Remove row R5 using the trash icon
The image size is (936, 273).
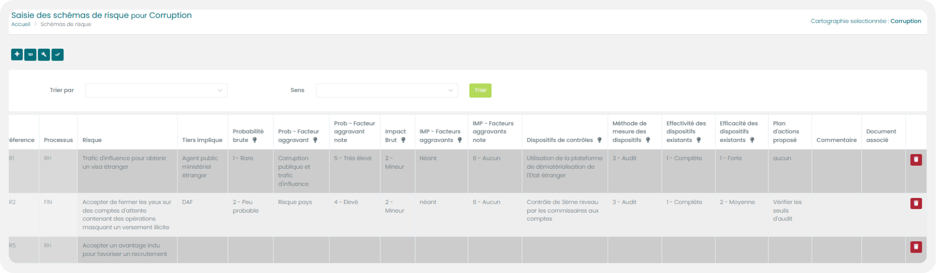(x=916, y=247)
